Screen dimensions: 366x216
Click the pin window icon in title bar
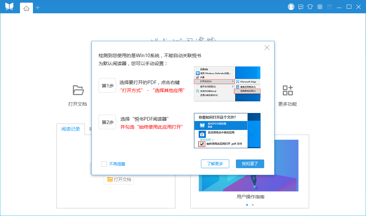click(329, 7)
